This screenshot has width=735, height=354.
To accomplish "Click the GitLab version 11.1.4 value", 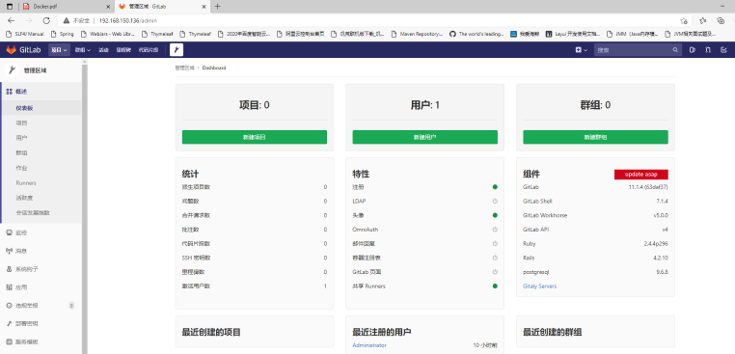I will click(648, 187).
